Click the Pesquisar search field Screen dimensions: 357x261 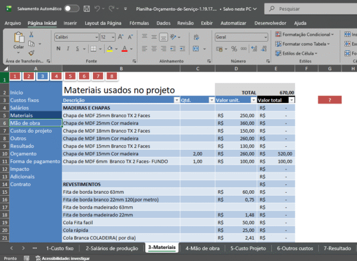311,9
